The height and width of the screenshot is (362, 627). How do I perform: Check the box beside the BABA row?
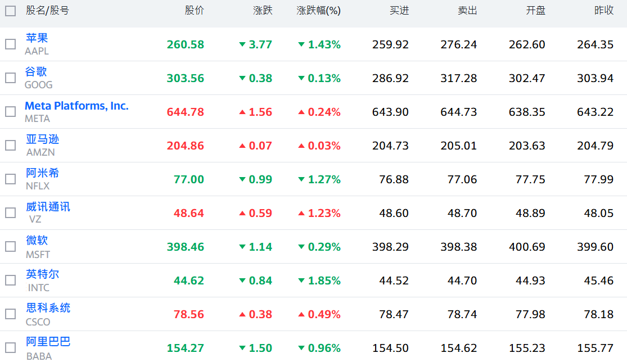pyautogui.click(x=10, y=347)
